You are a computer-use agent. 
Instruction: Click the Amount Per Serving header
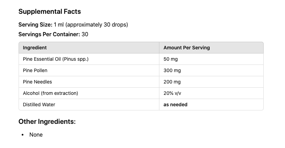187,48
